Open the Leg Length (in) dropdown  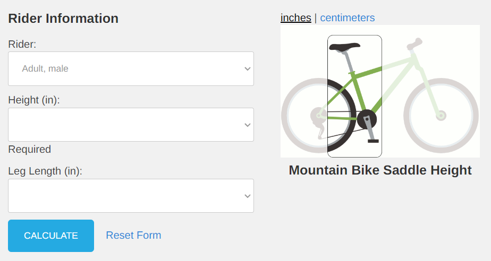[x=131, y=196]
